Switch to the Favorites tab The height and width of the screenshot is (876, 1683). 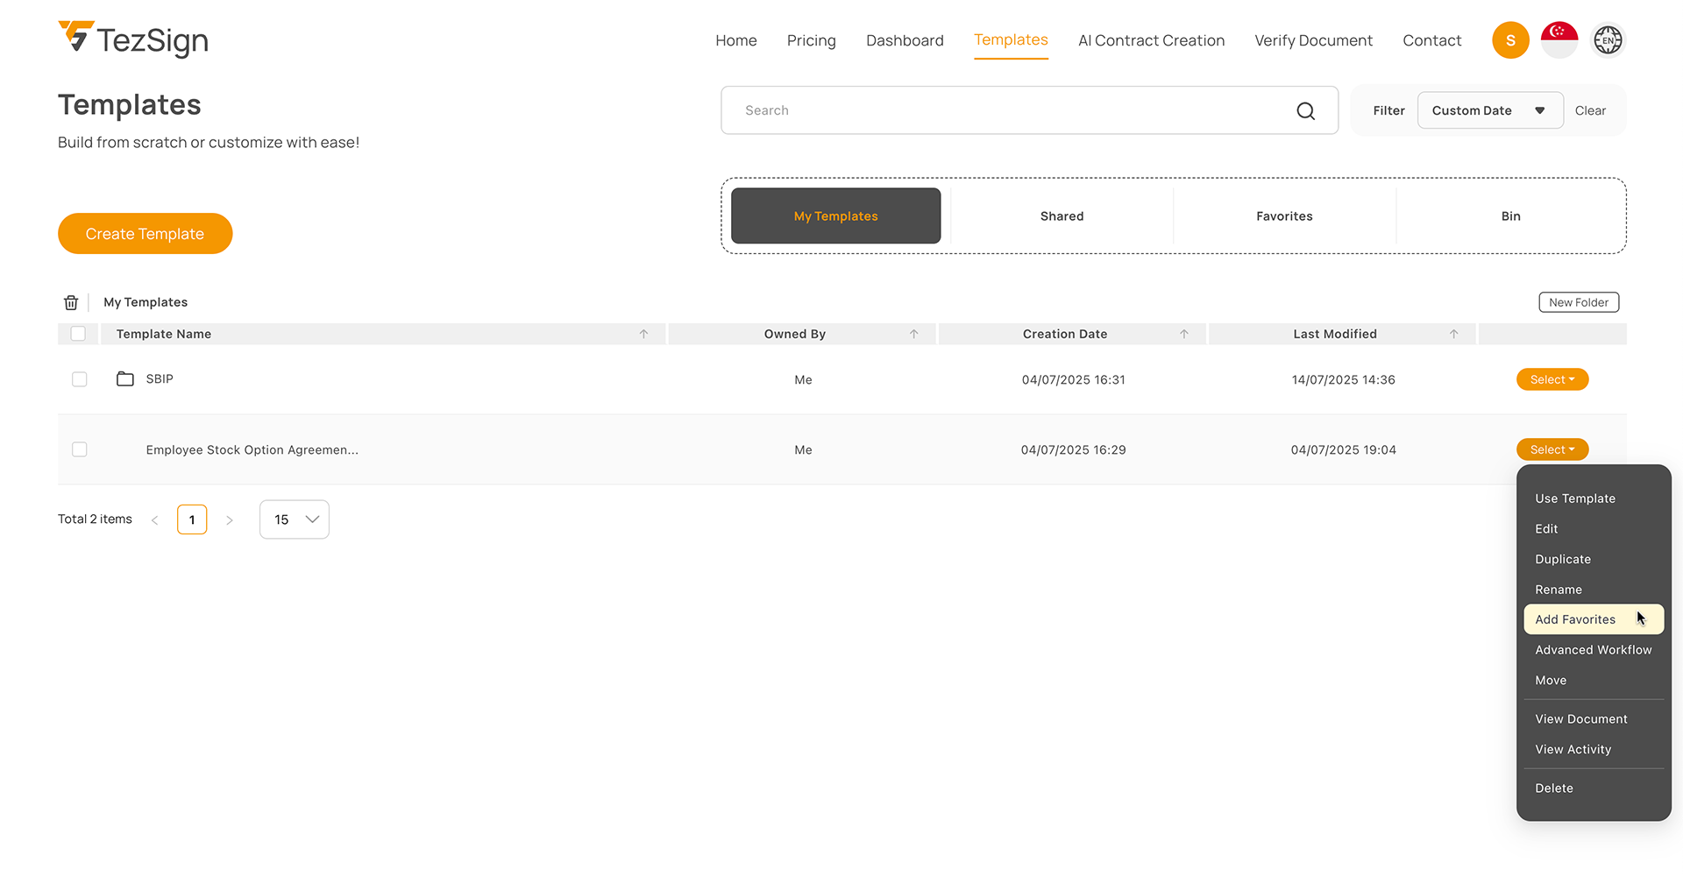[1283, 216]
